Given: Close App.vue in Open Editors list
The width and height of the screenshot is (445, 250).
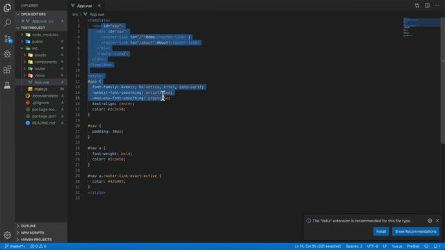Looking at the screenshot, I should (x=23, y=21).
